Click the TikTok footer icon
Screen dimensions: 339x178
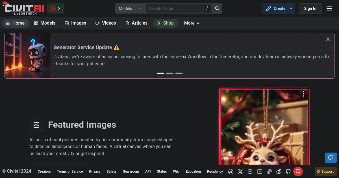click(269, 172)
